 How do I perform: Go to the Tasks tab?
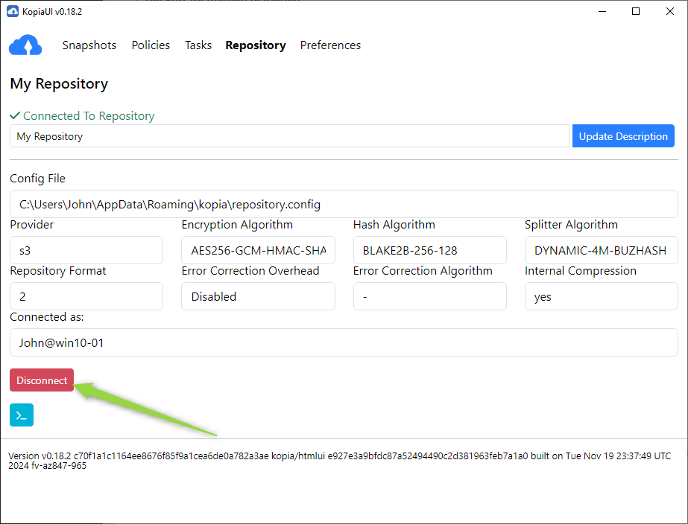(x=198, y=45)
